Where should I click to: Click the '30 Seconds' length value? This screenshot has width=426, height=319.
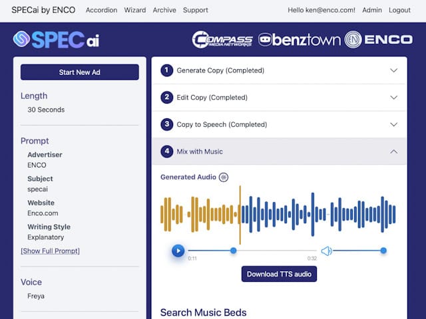[x=46, y=110]
